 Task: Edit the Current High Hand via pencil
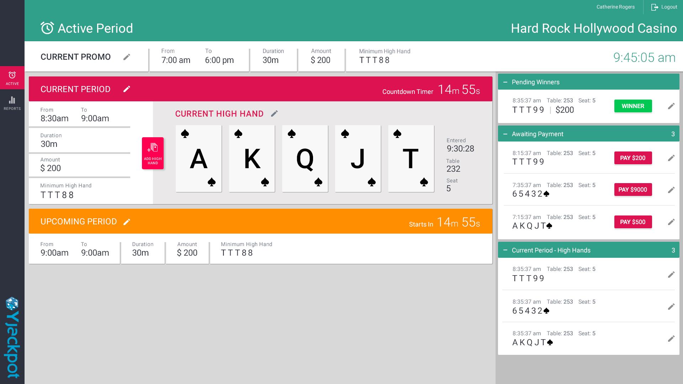[x=274, y=113]
